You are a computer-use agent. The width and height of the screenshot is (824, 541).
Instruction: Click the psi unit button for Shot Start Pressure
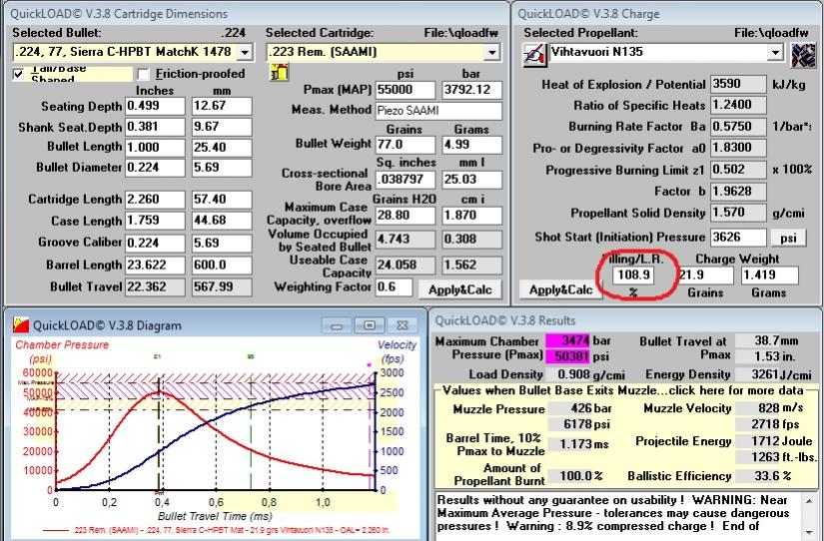coord(788,238)
